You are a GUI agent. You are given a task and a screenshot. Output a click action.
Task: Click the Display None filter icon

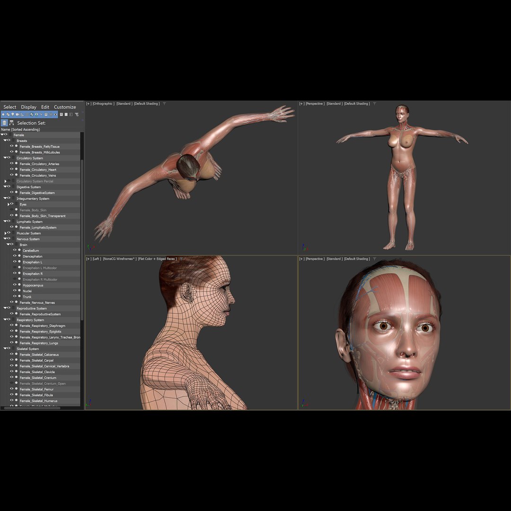pyautogui.click(x=66, y=115)
